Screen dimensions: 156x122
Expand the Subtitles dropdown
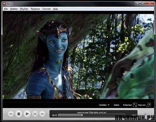[104, 105]
